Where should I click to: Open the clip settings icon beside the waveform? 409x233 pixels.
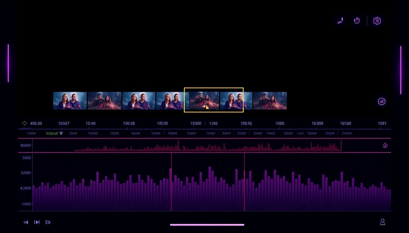[385, 145]
